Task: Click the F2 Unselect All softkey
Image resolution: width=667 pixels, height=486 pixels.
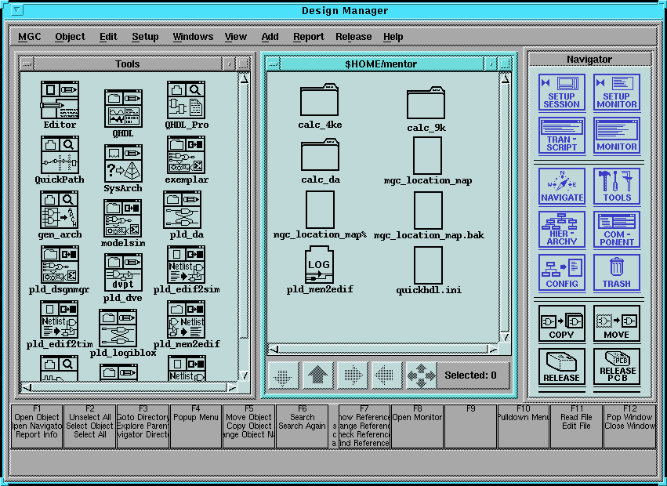Action: [90, 426]
